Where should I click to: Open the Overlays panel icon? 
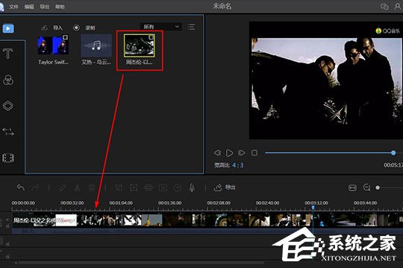[8, 106]
